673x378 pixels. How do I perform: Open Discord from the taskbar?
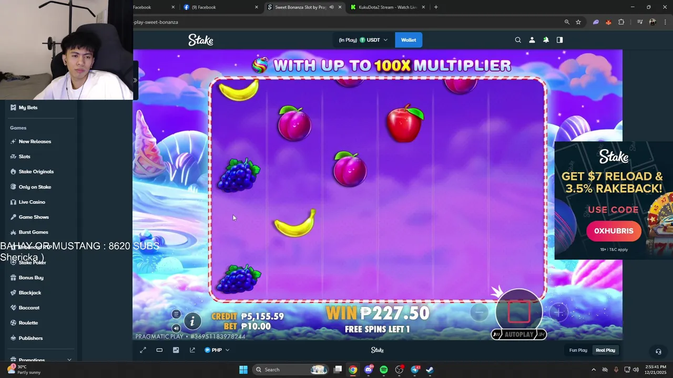pyautogui.click(x=369, y=370)
